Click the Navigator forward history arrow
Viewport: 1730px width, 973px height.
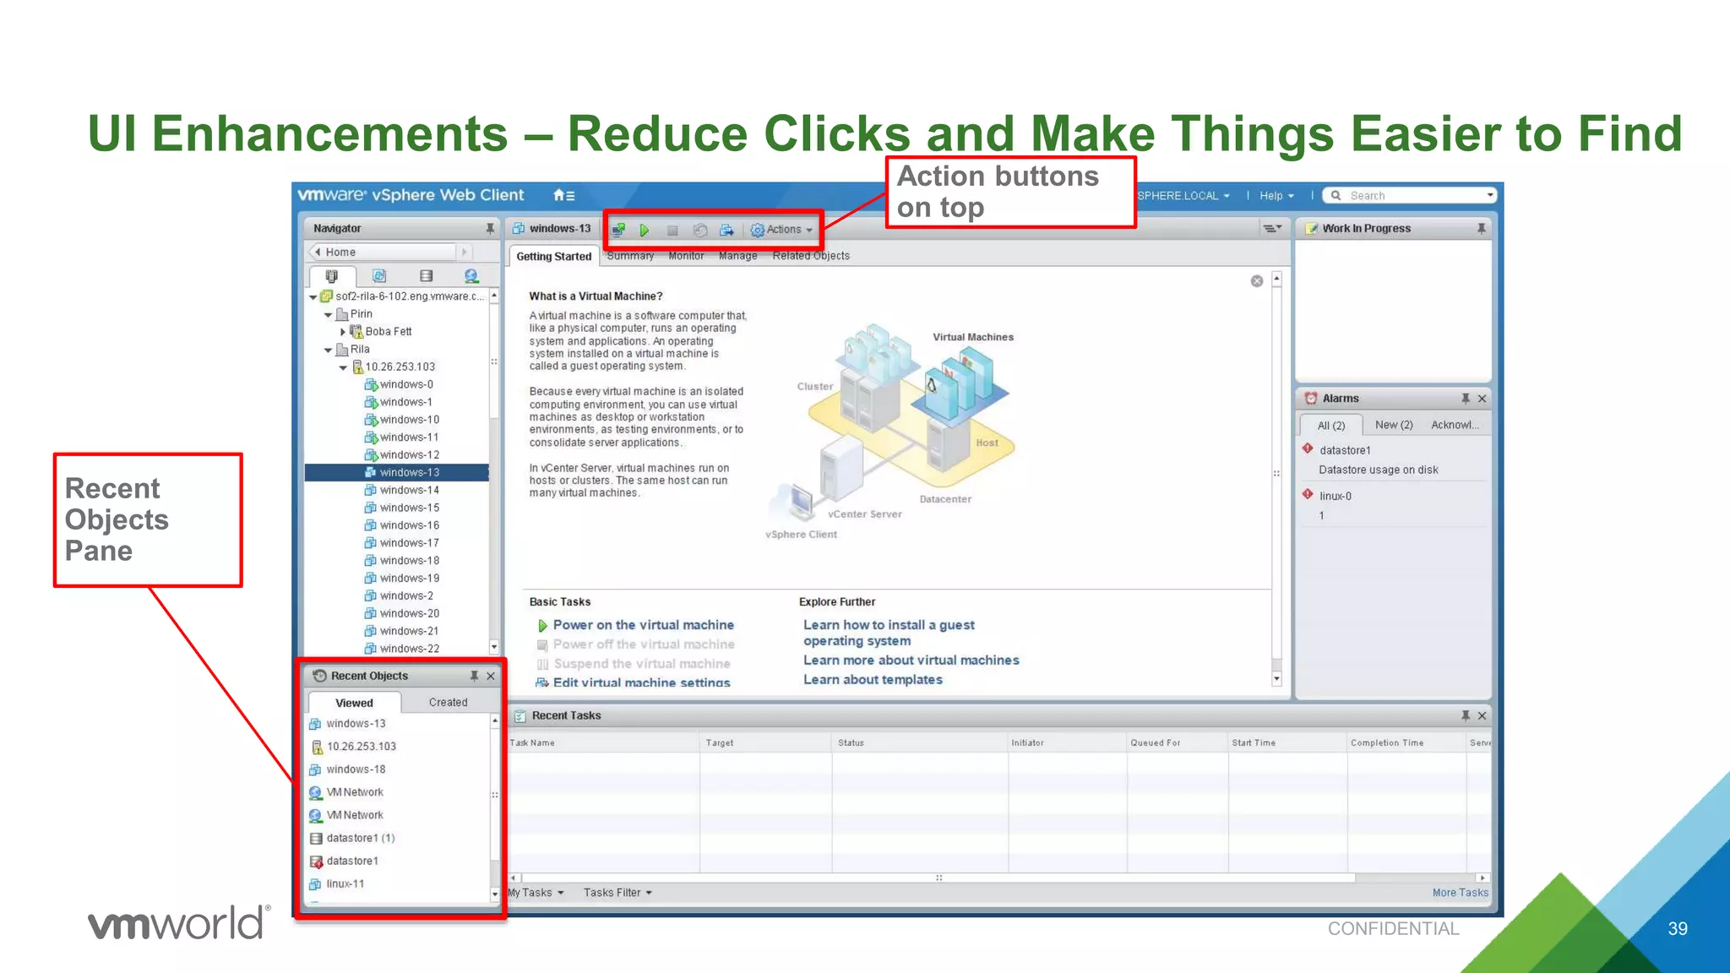pos(464,252)
